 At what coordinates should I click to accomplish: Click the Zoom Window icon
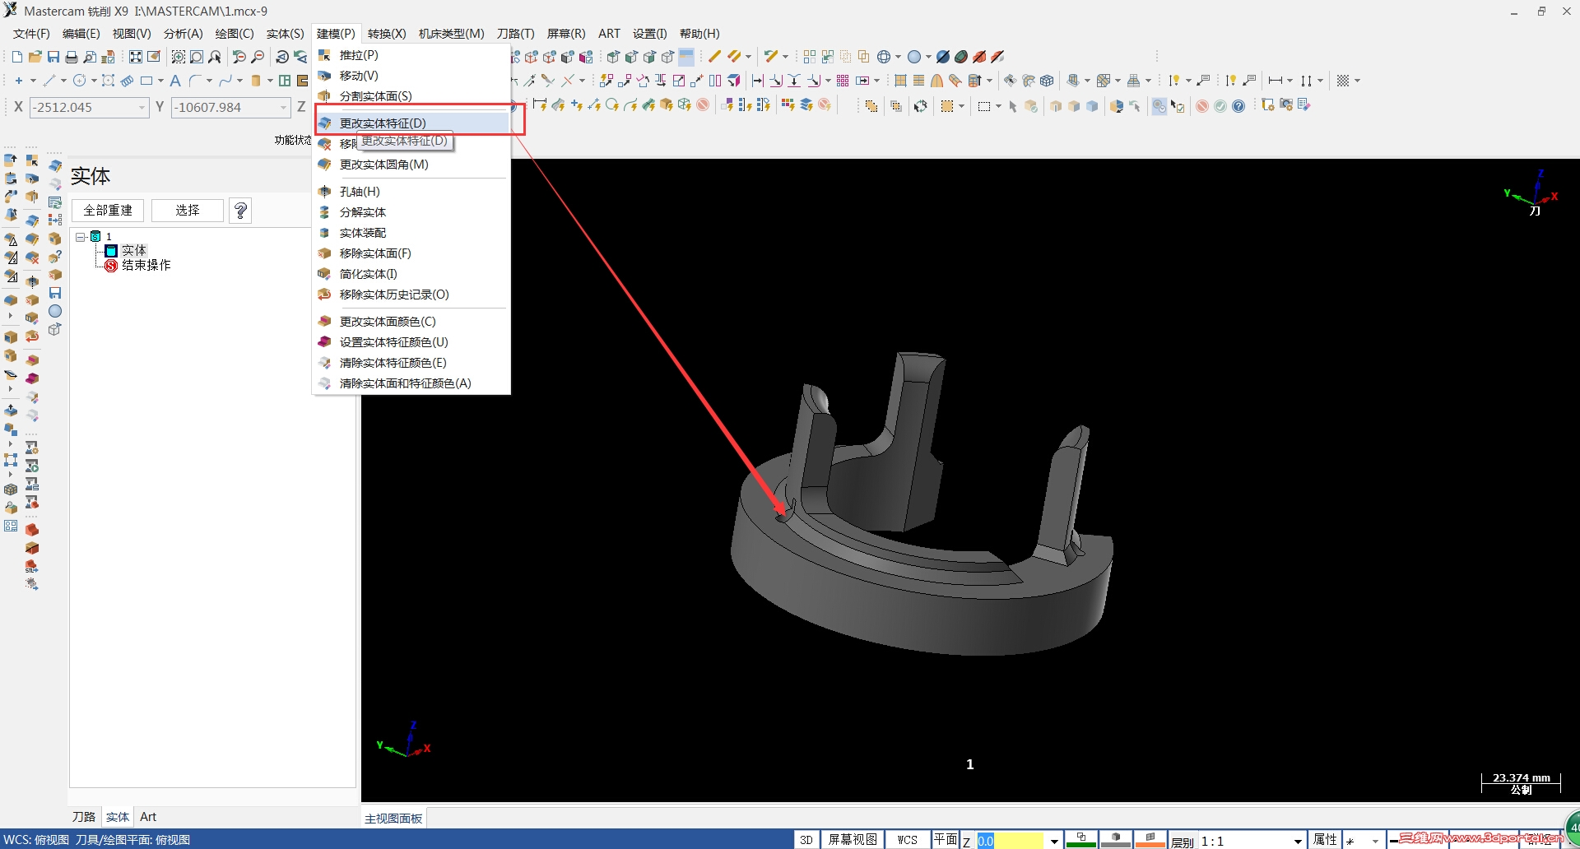(179, 57)
